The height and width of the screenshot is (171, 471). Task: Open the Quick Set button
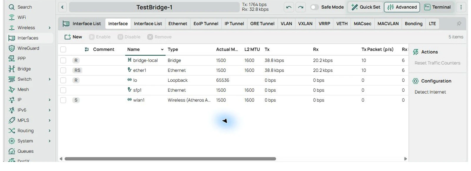point(366,7)
